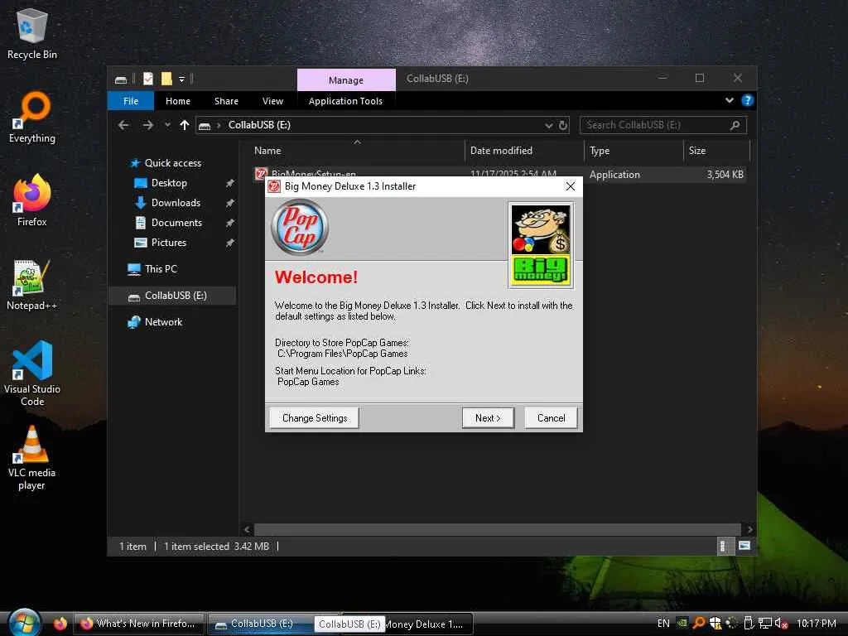848x636 pixels.
Task: Close the Big Money Deluxe installer dialog
Action: click(570, 186)
